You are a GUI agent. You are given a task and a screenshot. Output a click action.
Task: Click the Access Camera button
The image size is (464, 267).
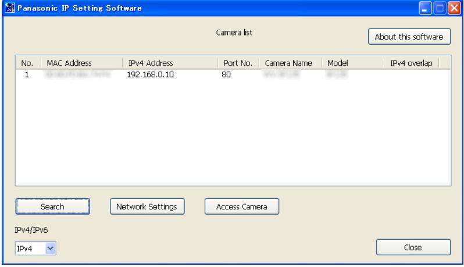pos(242,207)
